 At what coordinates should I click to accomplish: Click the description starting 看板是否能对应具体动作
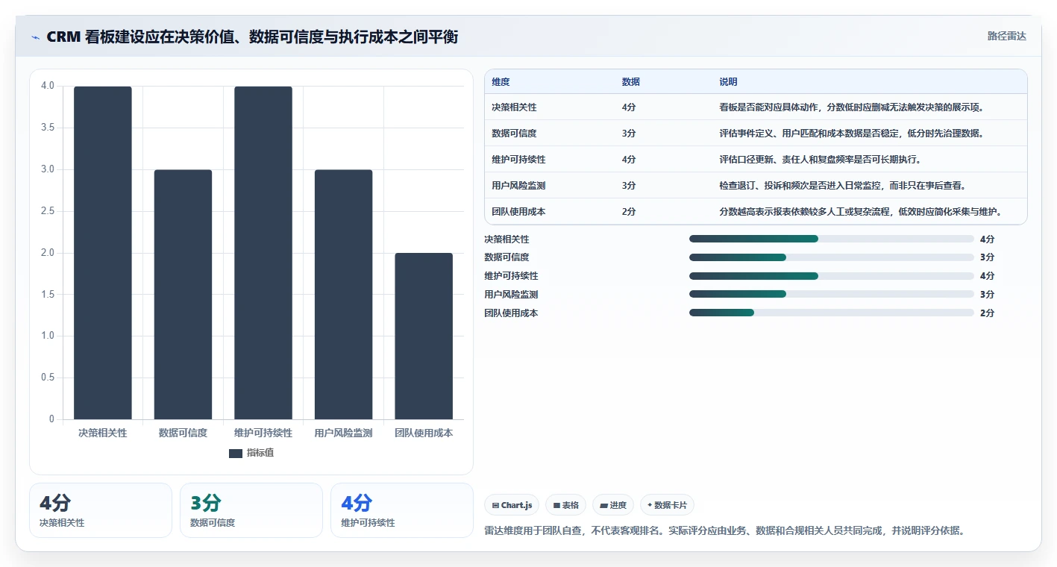[x=852, y=107]
